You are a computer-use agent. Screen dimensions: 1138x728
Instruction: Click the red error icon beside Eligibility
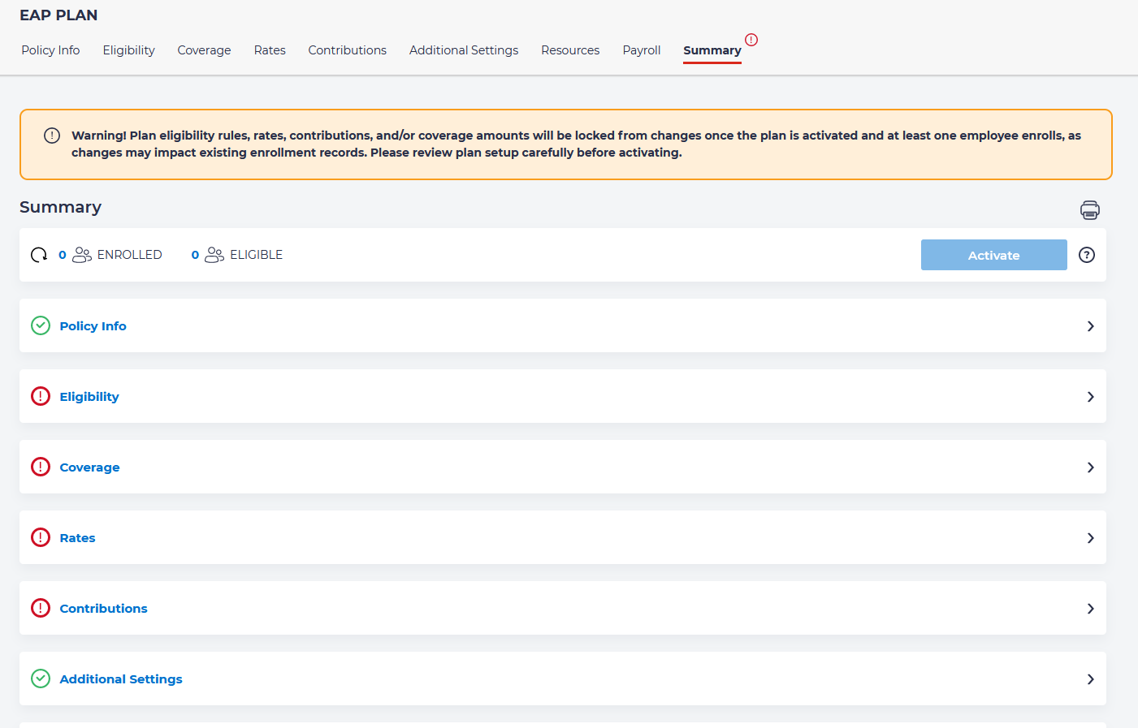point(41,396)
